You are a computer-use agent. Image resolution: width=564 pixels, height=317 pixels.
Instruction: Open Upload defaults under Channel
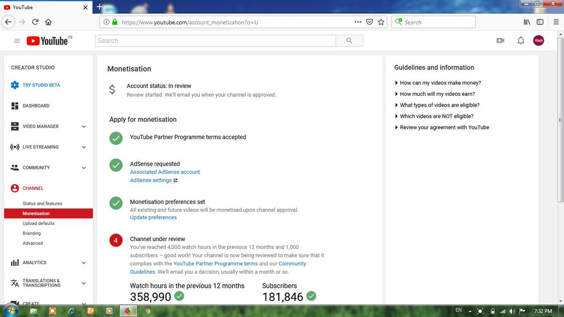click(39, 224)
